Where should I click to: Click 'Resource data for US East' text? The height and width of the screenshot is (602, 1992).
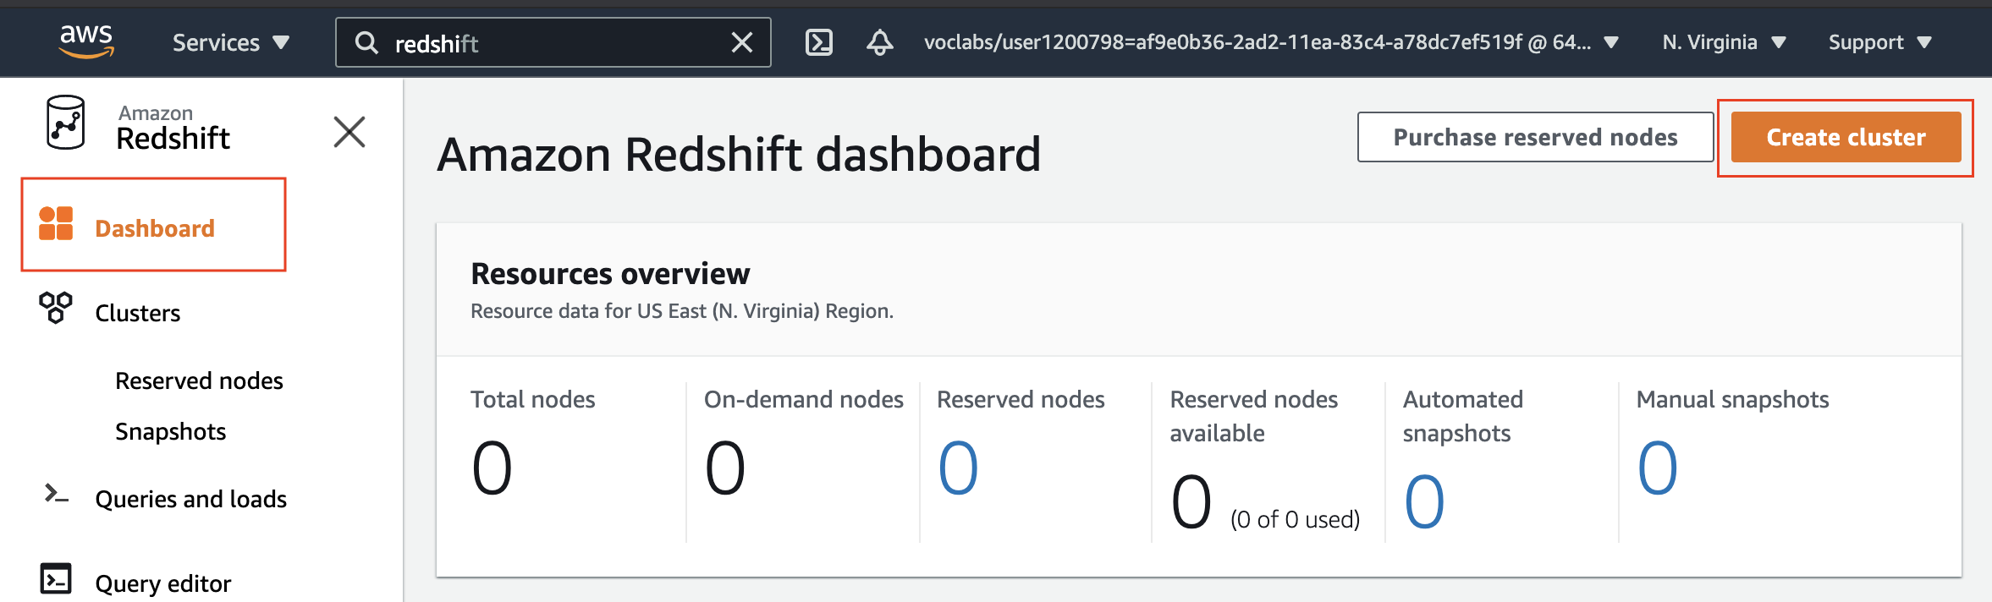pyautogui.click(x=682, y=311)
